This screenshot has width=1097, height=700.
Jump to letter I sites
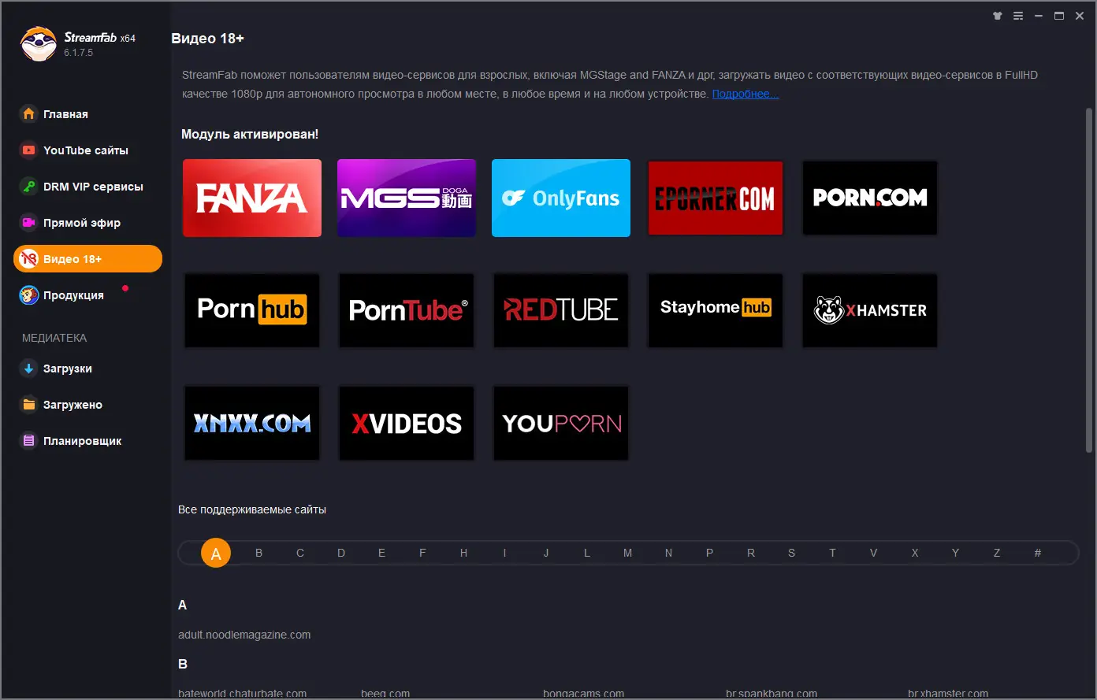click(504, 553)
